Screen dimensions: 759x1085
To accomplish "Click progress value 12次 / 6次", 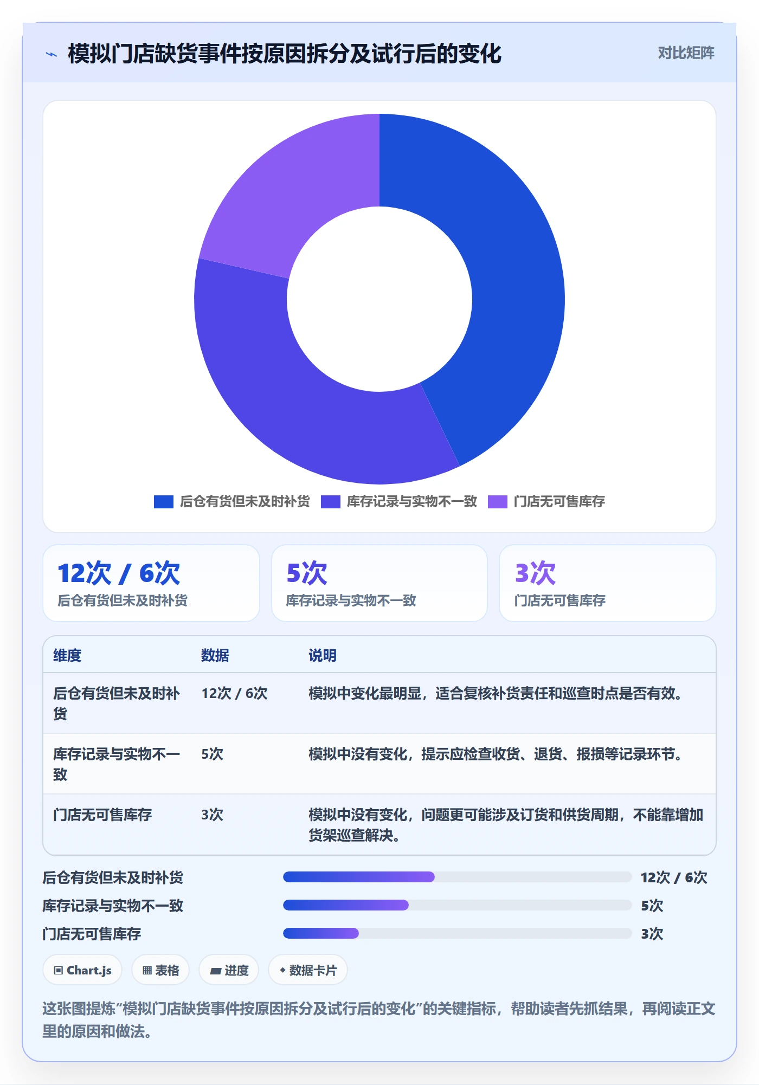I will [674, 877].
